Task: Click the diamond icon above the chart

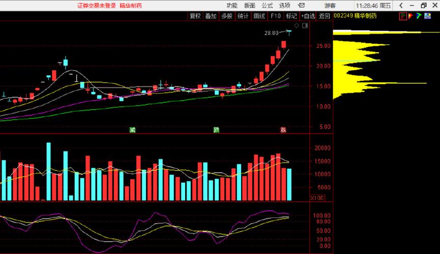Action: click(x=297, y=25)
